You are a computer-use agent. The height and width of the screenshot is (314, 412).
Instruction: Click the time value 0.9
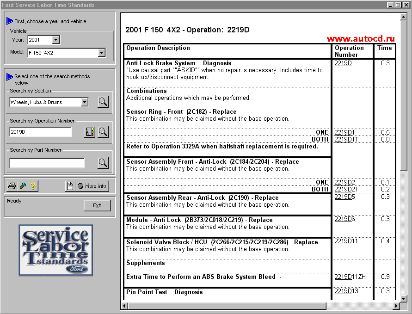[385, 277]
